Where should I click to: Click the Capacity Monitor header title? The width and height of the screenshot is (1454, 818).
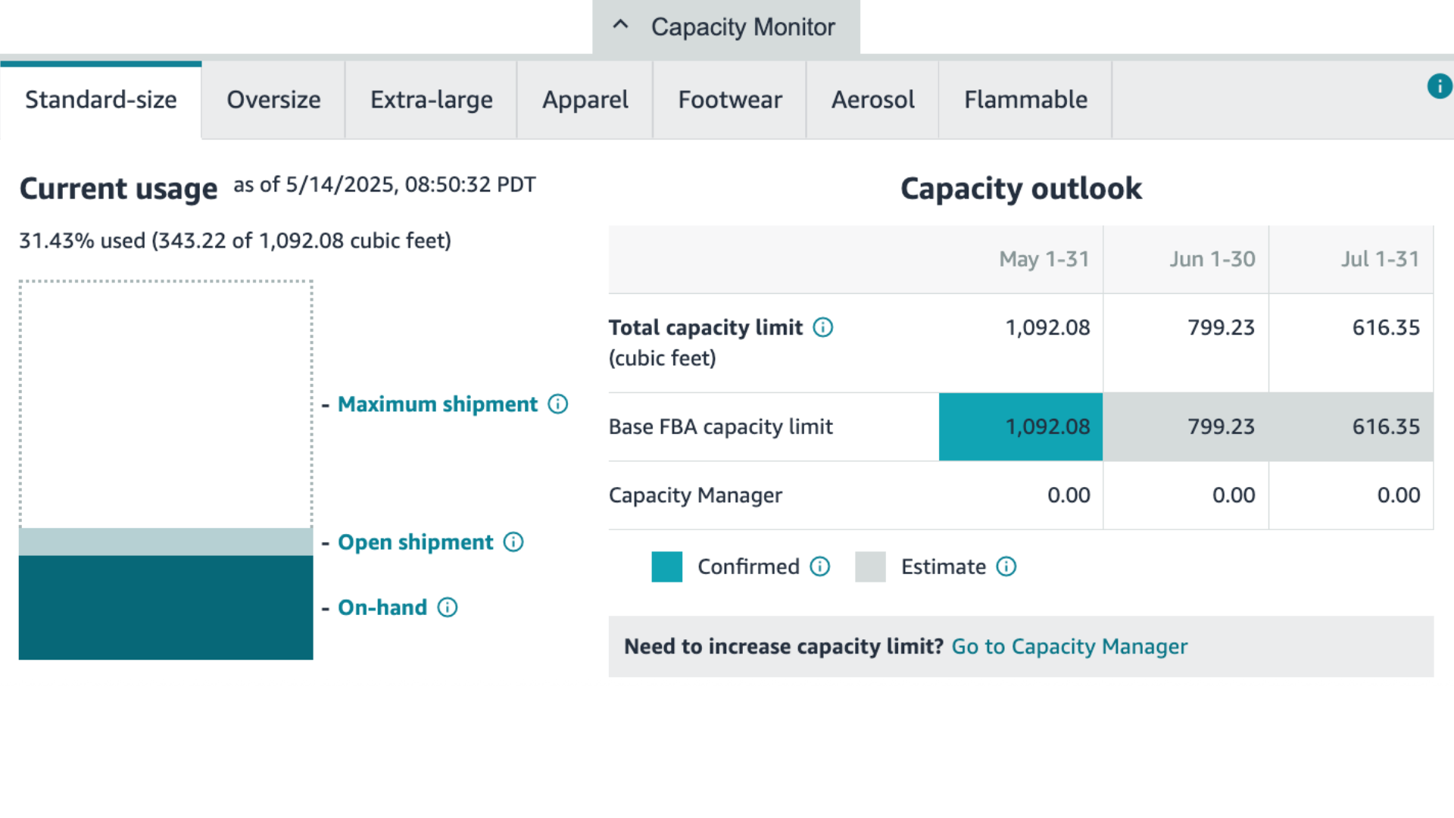[x=743, y=27]
